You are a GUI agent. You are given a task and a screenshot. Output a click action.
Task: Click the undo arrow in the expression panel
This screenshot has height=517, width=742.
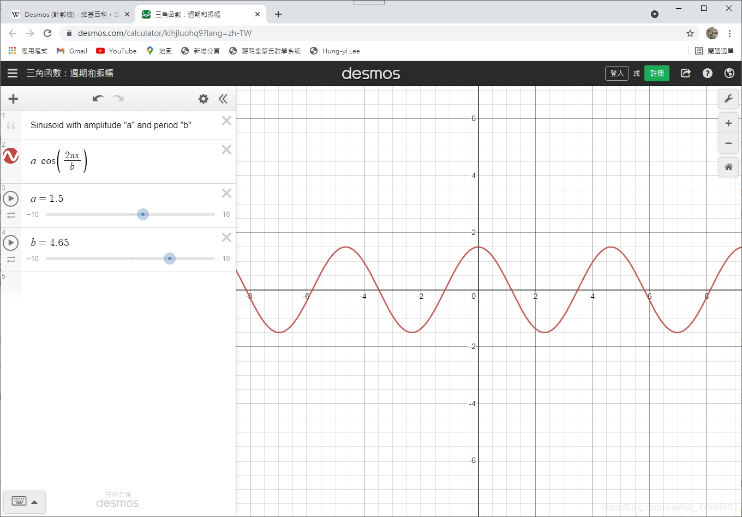[98, 99]
